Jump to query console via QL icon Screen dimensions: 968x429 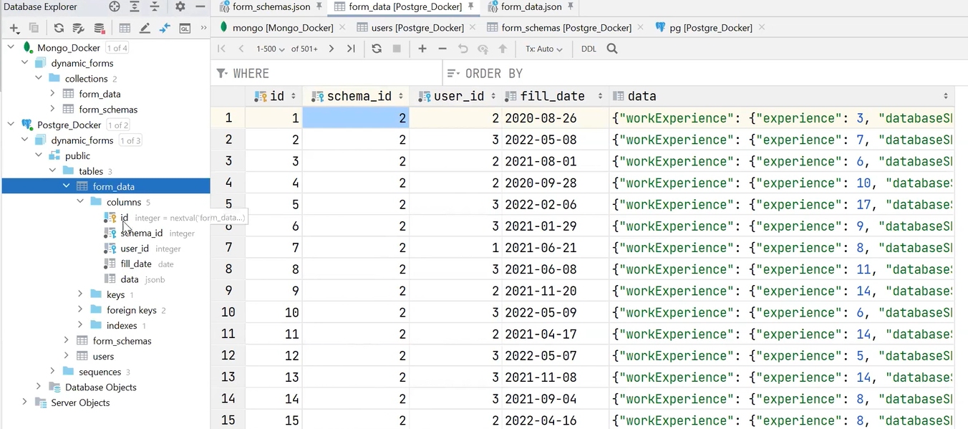pos(184,27)
